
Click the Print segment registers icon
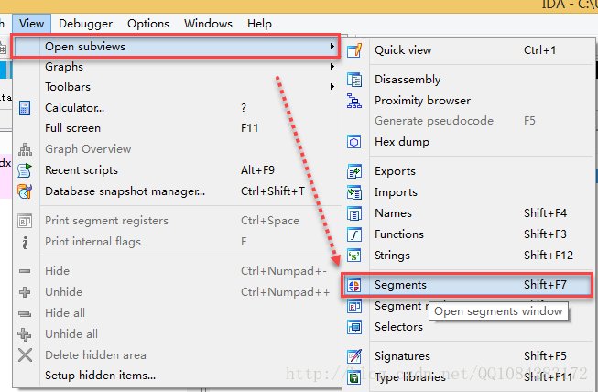(25, 221)
